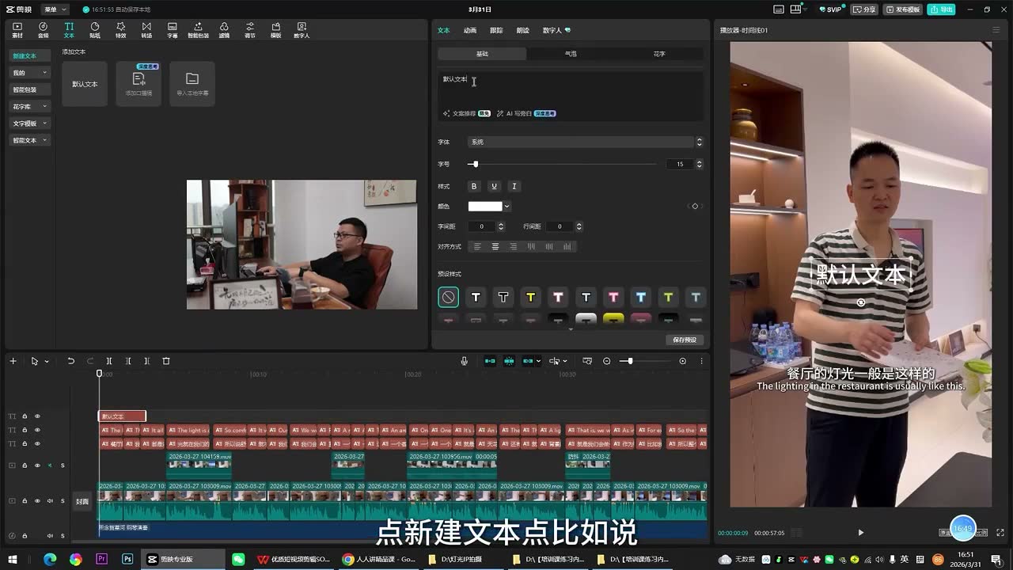
Task: Open the 字幕 captions tab
Action: pos(173,30)
